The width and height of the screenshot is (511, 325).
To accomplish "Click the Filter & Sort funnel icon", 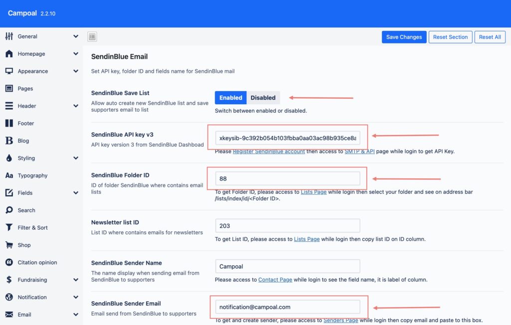I will click(9, 228).
